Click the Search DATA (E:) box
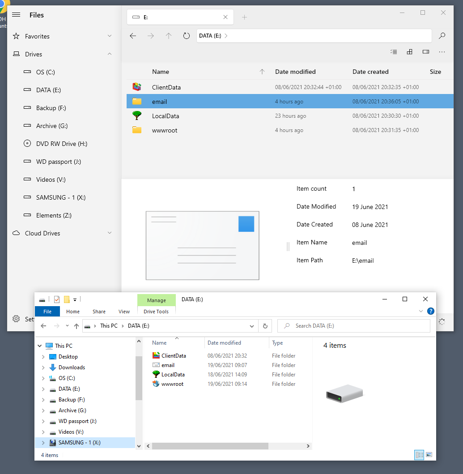Image resolution: width=463 pixels, height=474 pixels. click(x=353, y=325)
